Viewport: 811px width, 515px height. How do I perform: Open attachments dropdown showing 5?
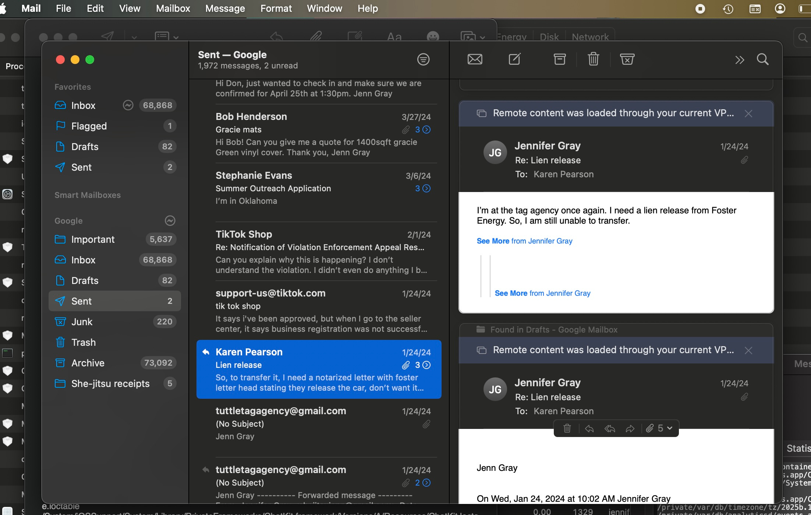coord(660,429)
